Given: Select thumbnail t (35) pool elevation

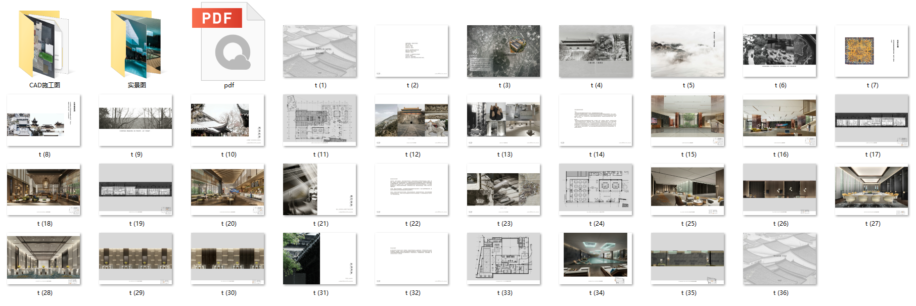Looking at the screenshot, I should (x=688, y=259).
